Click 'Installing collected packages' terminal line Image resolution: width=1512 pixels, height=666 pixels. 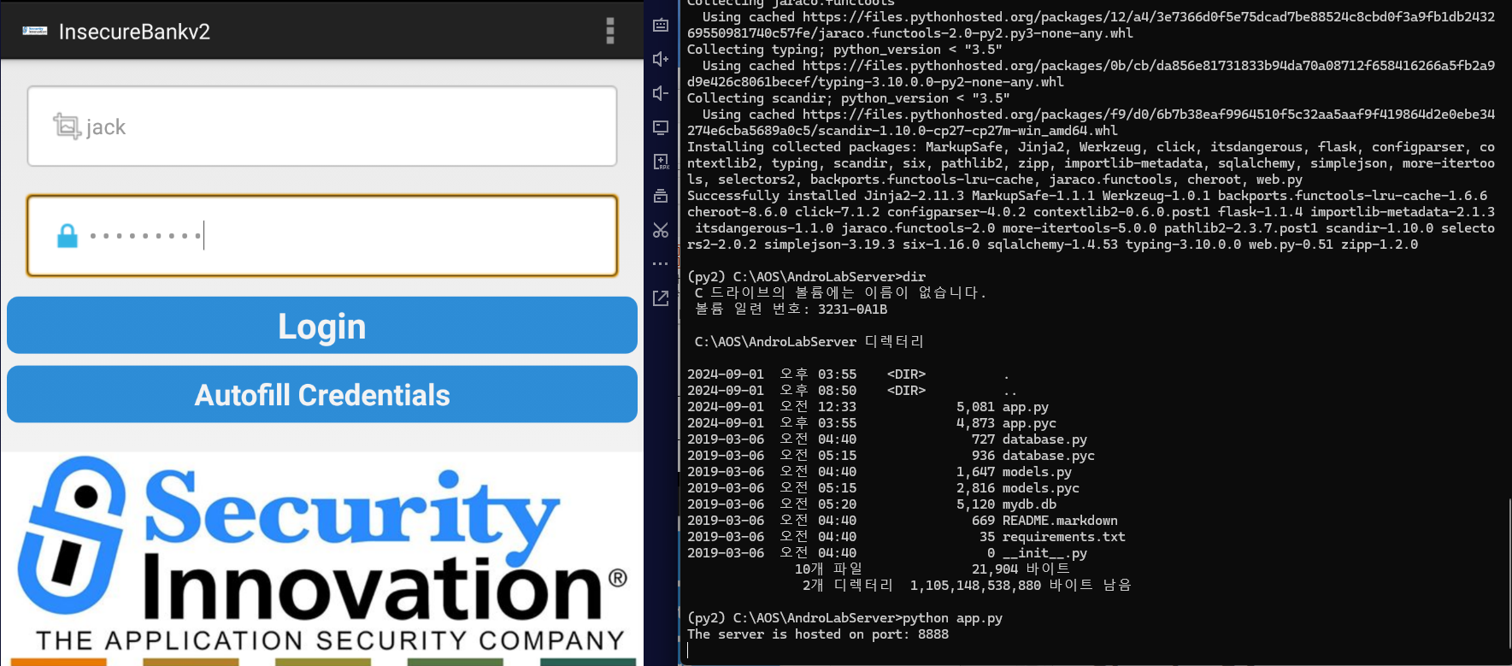[1091, 147]
